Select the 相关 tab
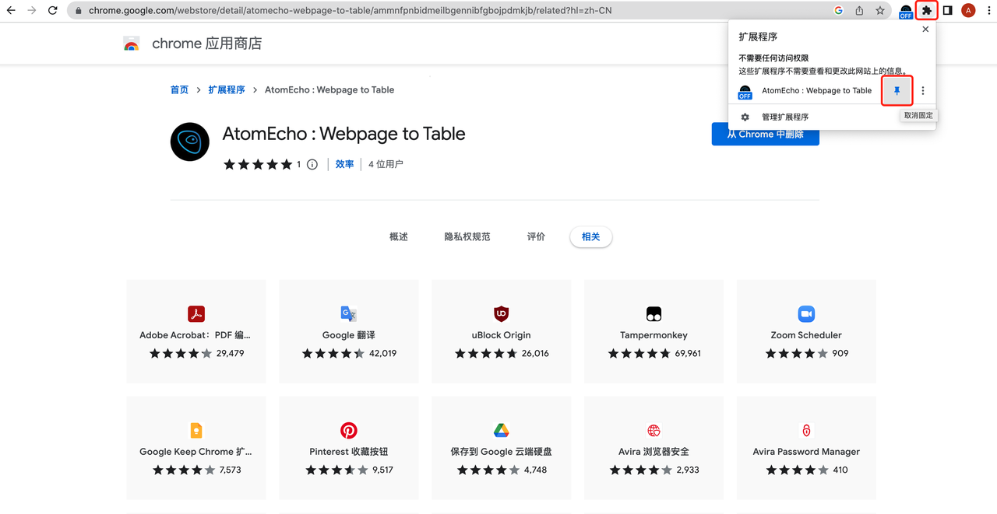The image size is (997, 514). 591,236
